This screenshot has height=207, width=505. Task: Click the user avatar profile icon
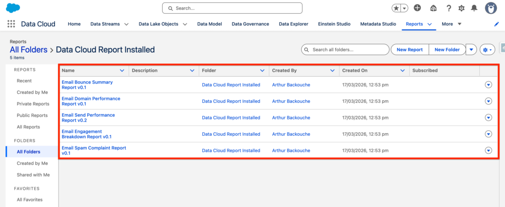point(491,8)
